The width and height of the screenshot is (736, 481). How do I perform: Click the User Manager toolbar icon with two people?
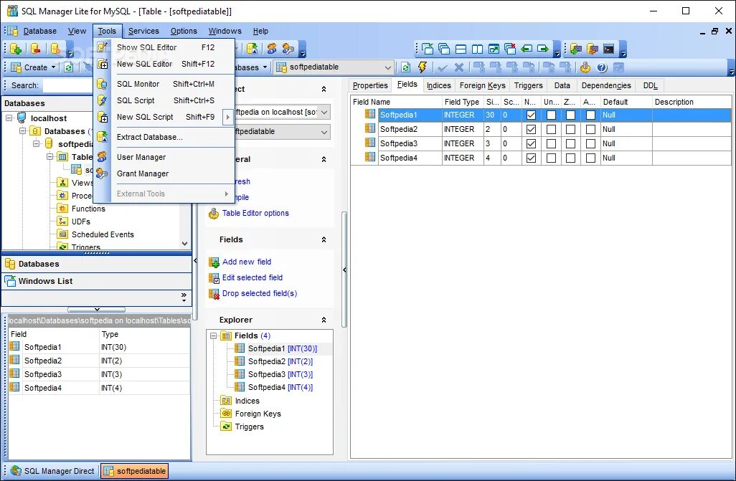point(272,49)
